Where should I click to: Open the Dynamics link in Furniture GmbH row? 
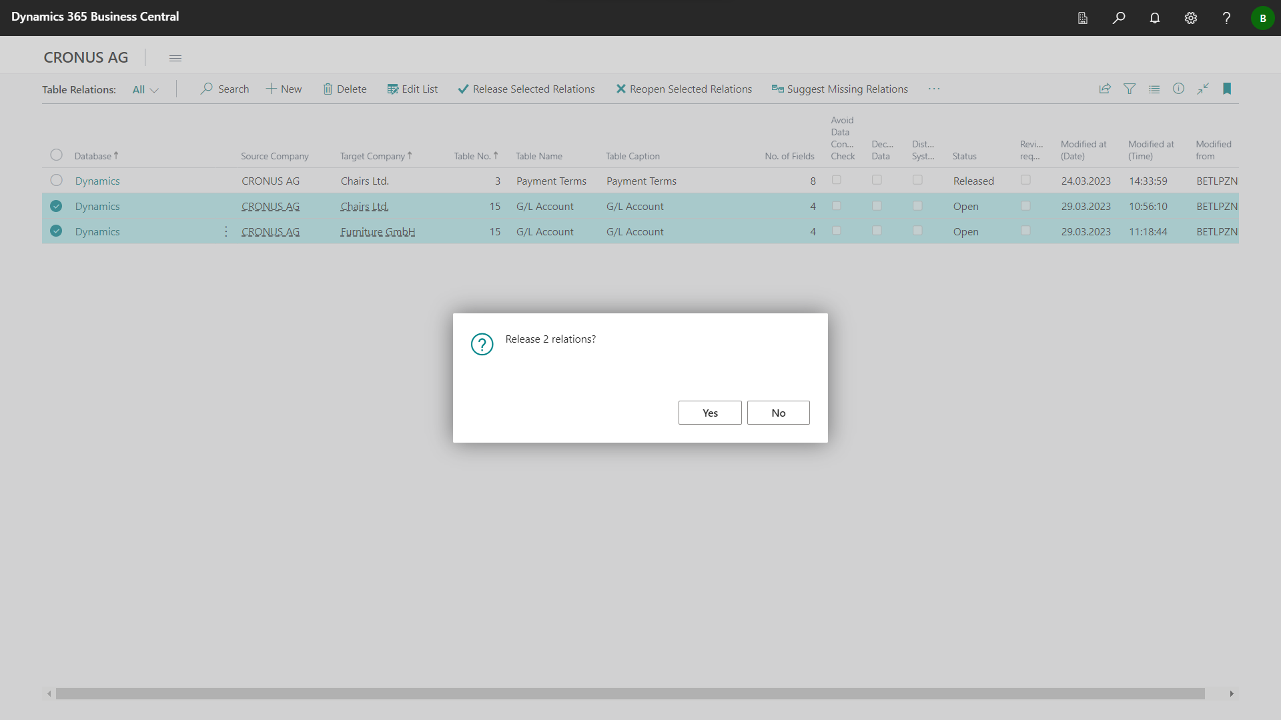click(97, 231)
